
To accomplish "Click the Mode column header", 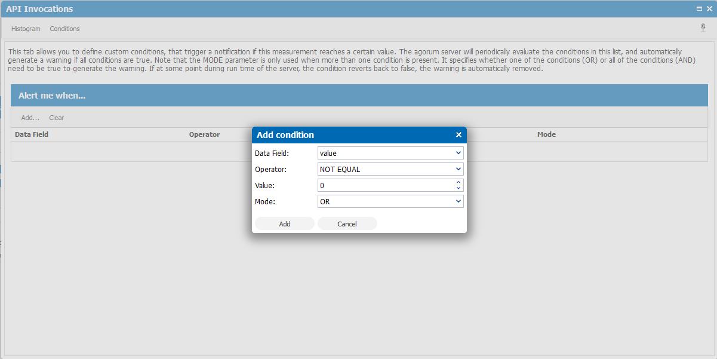I will point(546,135).
